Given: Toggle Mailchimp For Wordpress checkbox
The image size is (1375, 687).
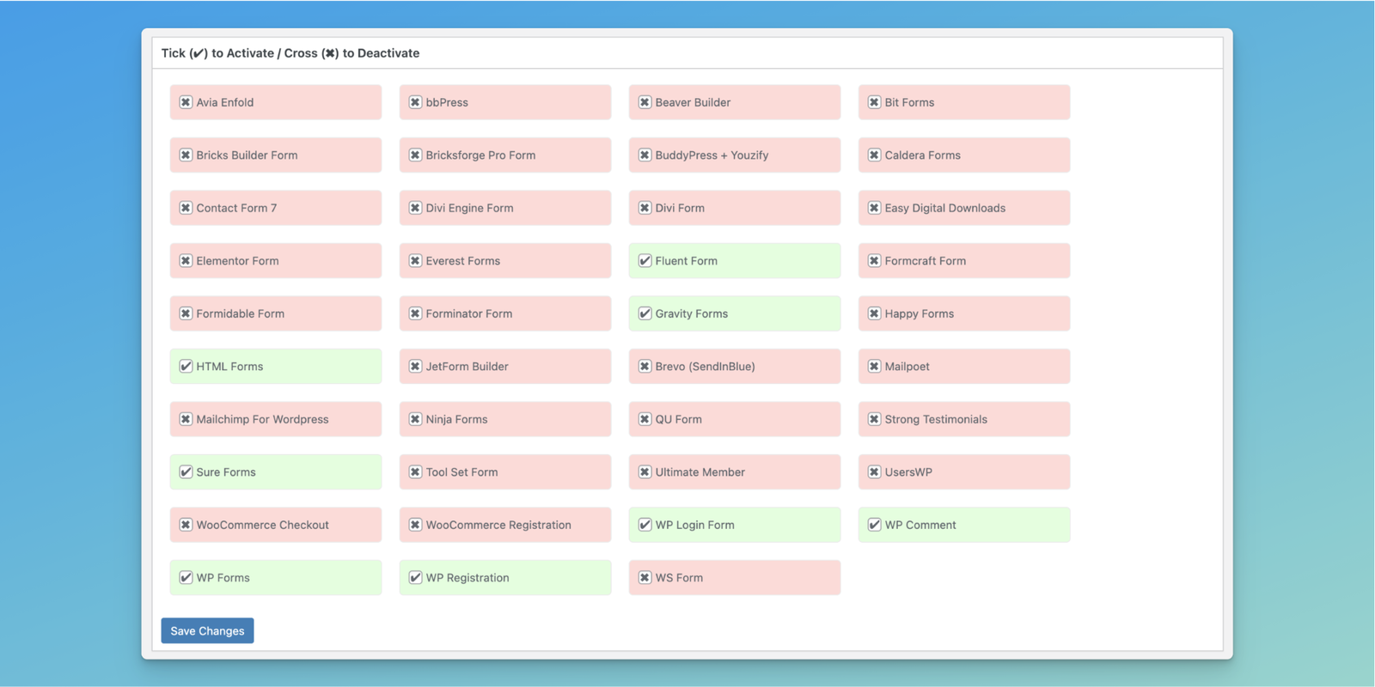Looking at the screenshot, I should coord(186,419).
